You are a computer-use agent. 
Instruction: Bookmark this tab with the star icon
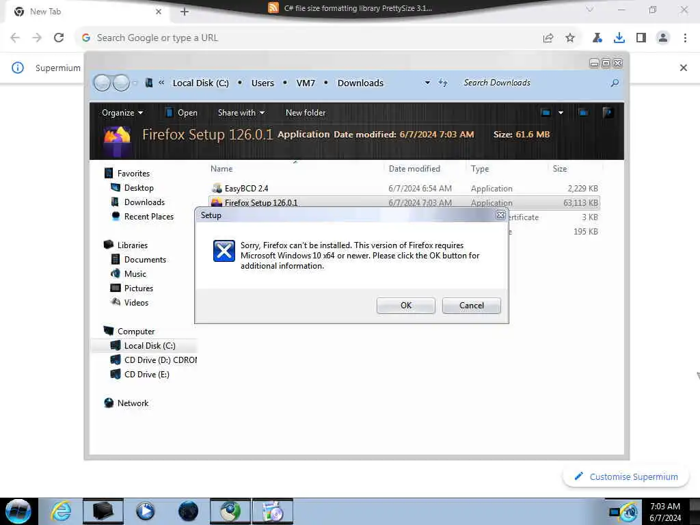tap(570, 38)
